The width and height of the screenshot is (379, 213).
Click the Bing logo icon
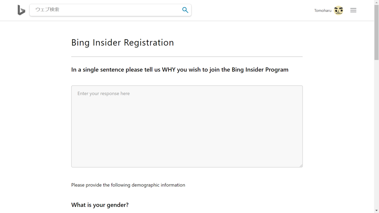[21, 10]
